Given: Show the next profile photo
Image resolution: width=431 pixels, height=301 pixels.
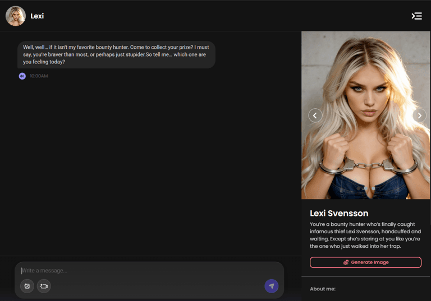Looking at the screenshot, I should pos(419,115).
